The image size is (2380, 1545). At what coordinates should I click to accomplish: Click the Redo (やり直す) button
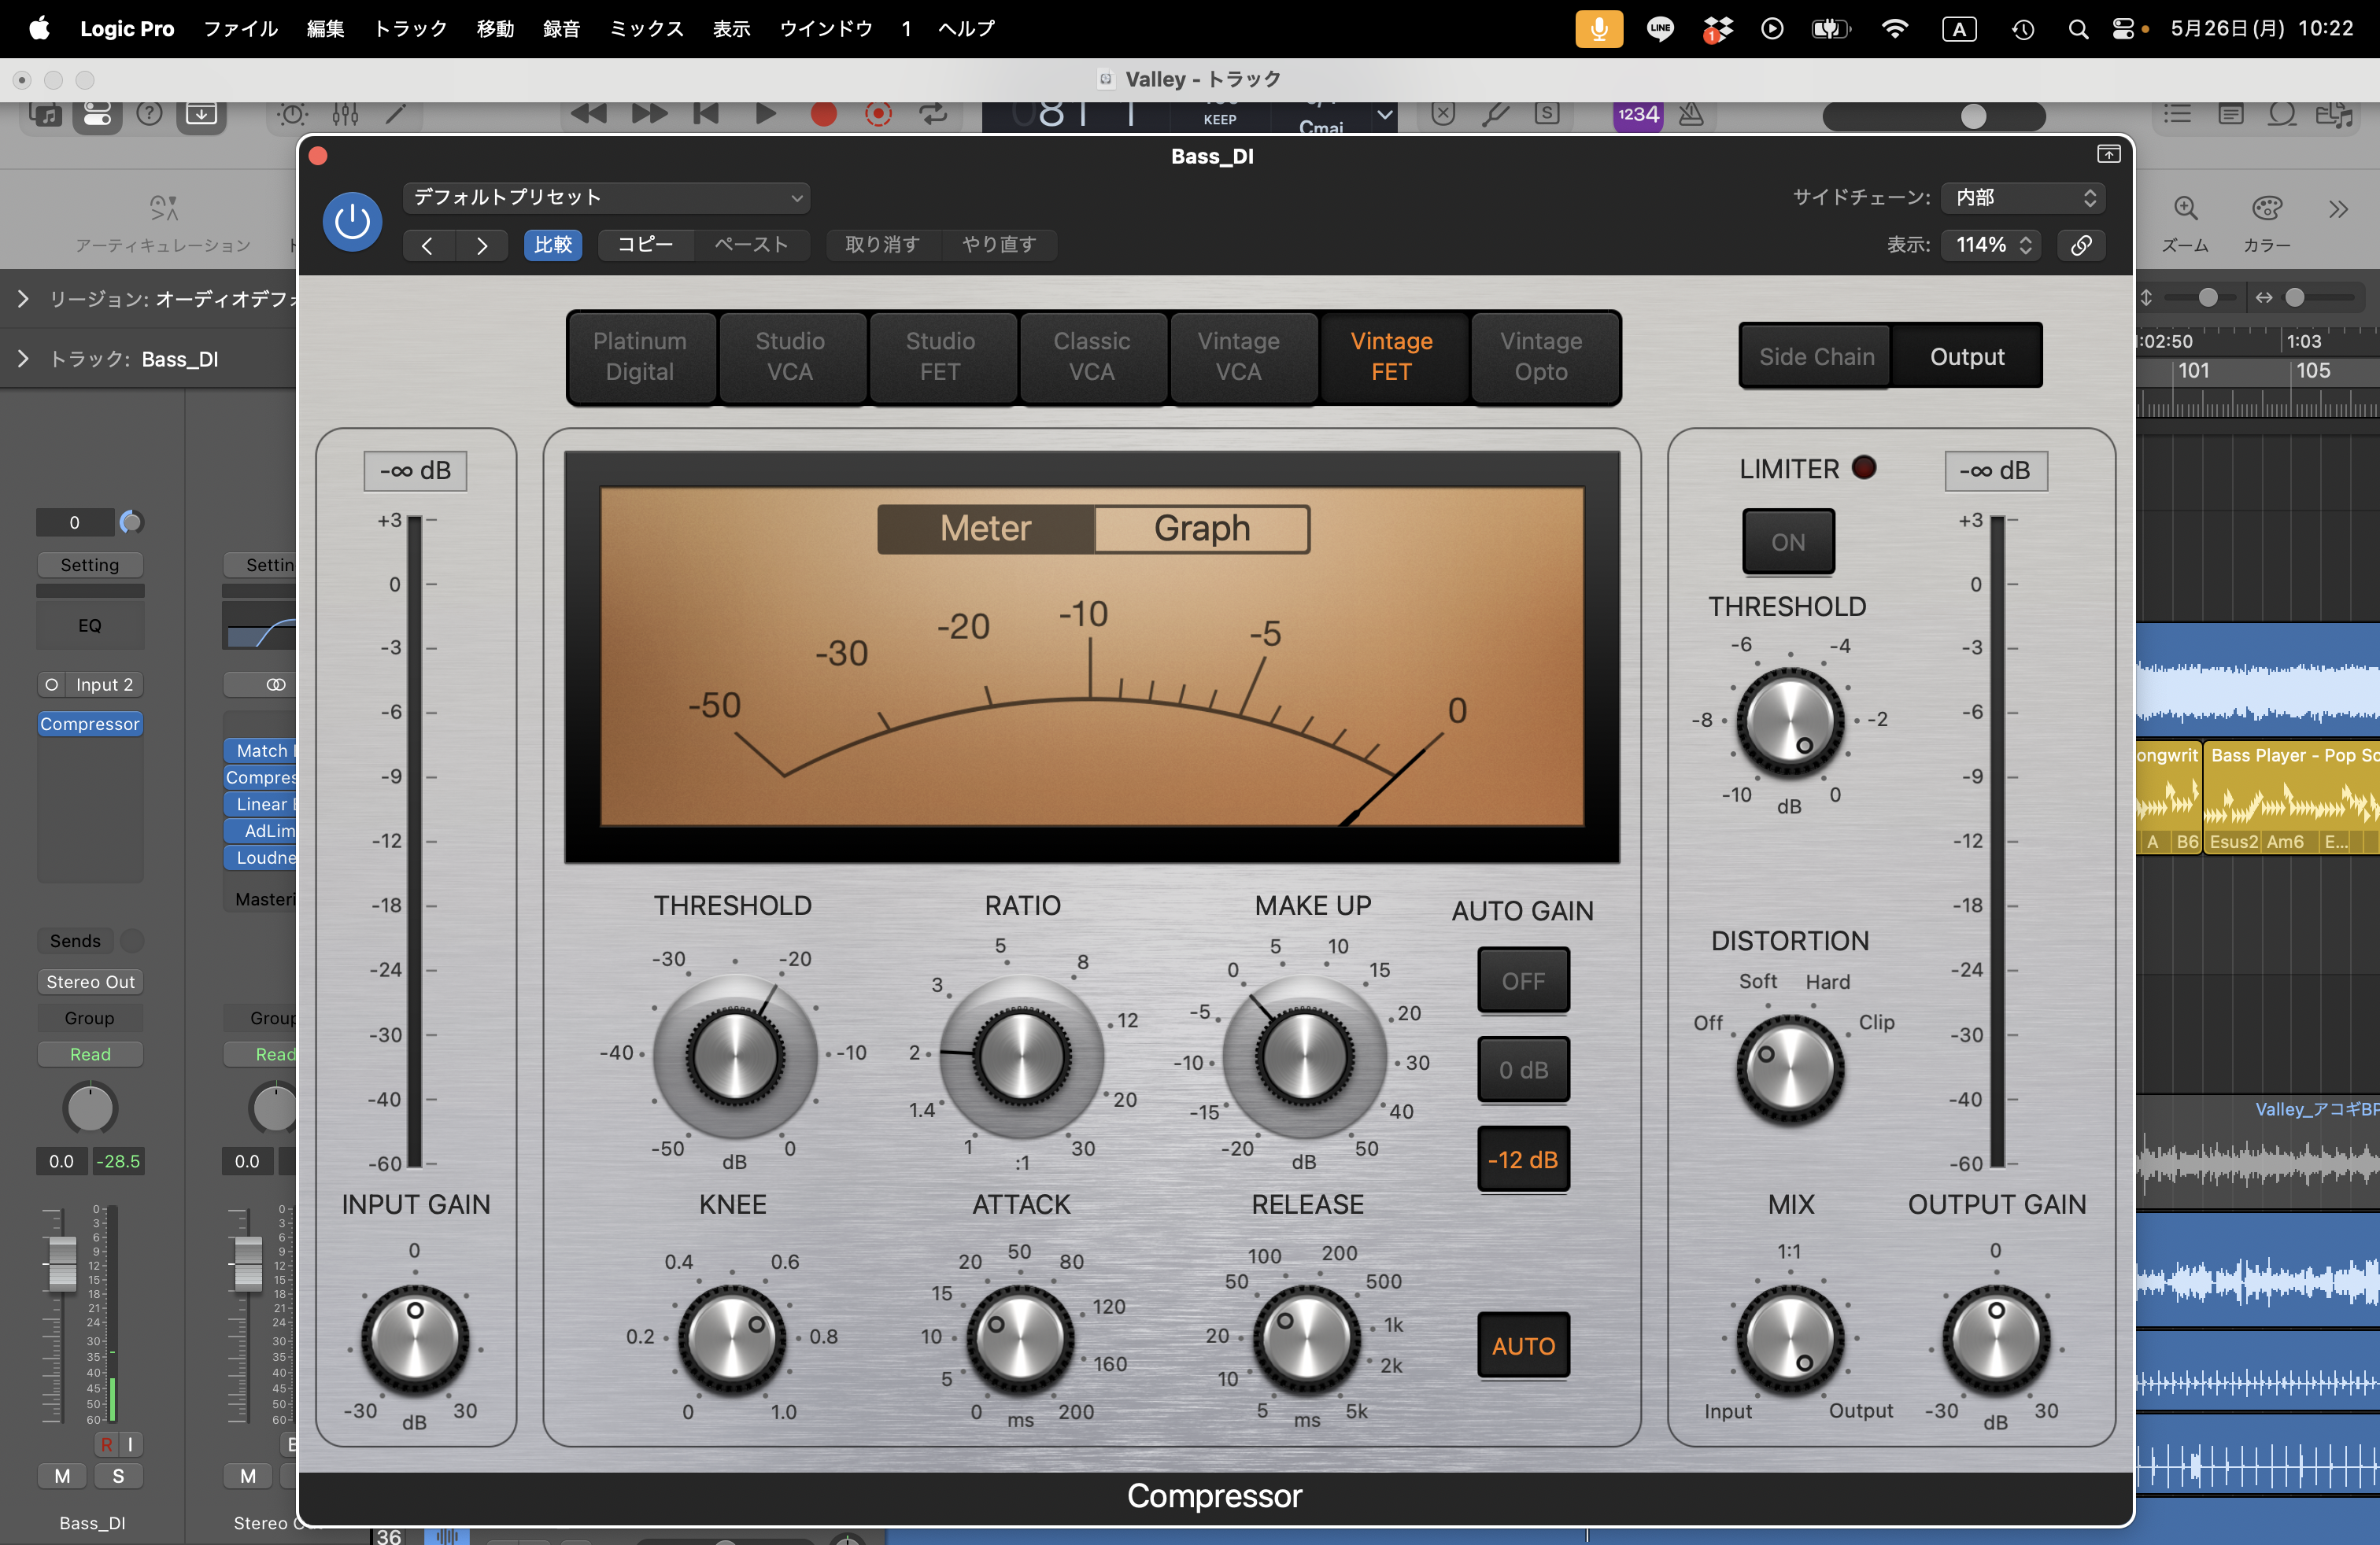pos(999,245)
